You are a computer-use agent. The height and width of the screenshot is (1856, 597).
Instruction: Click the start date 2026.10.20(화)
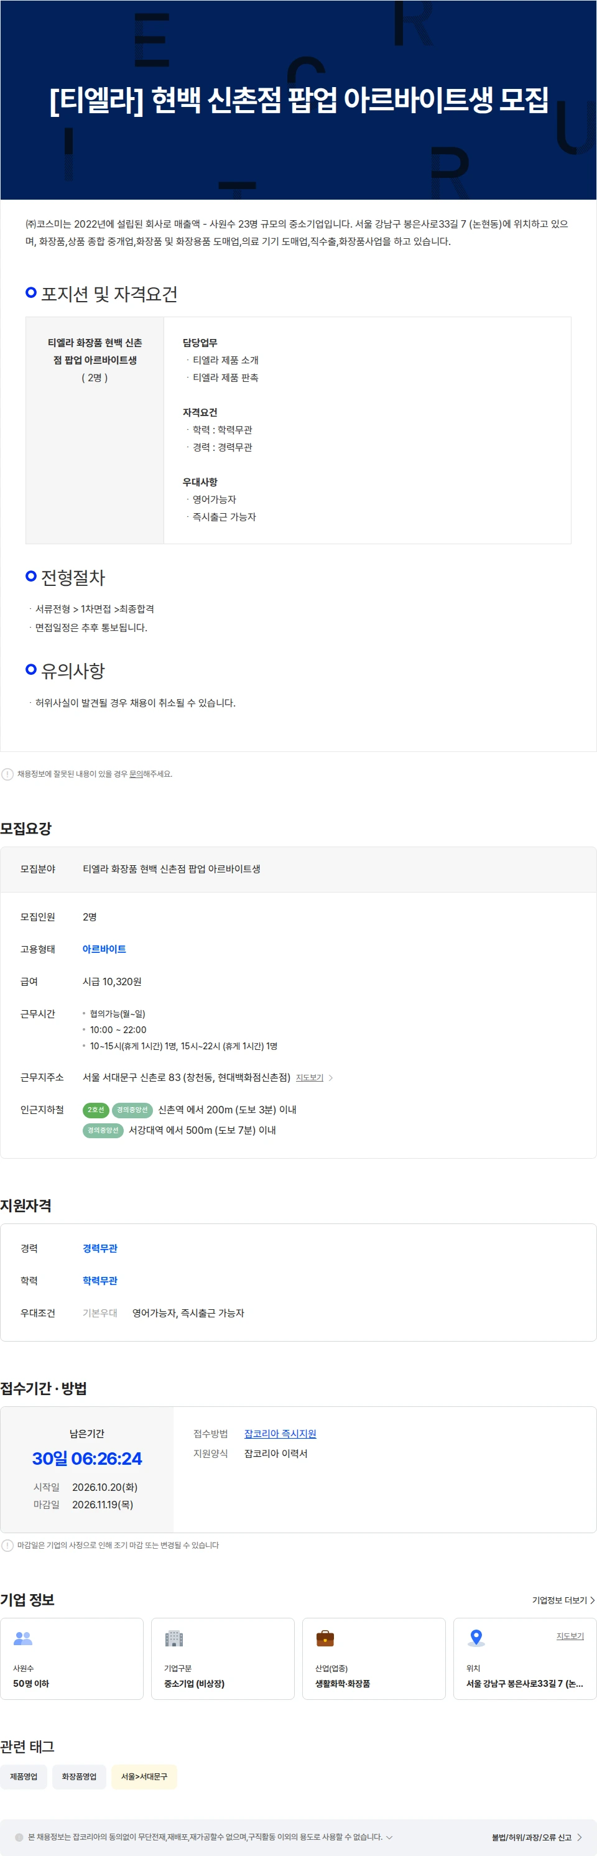104,1487
